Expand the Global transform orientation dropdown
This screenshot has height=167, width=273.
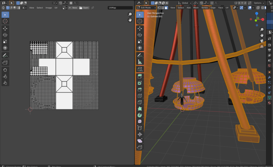[185, 3]
